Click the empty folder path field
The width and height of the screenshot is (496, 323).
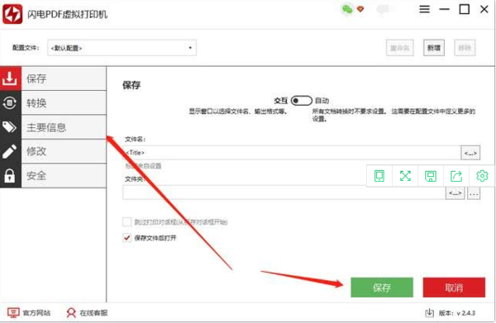284,192
